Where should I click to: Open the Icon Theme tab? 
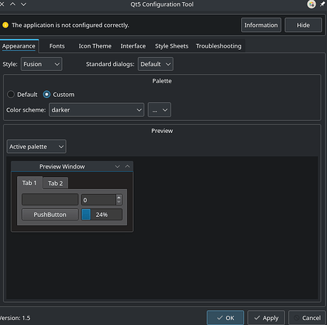click(95, 46)
